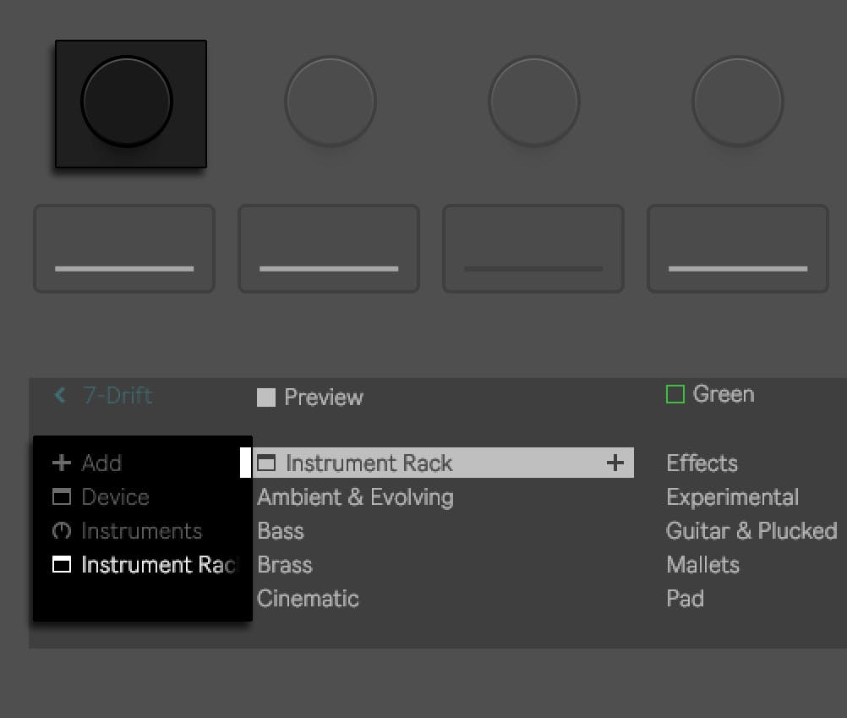
Task: Choose Device from the context menu
Action: tap(114, 497)
